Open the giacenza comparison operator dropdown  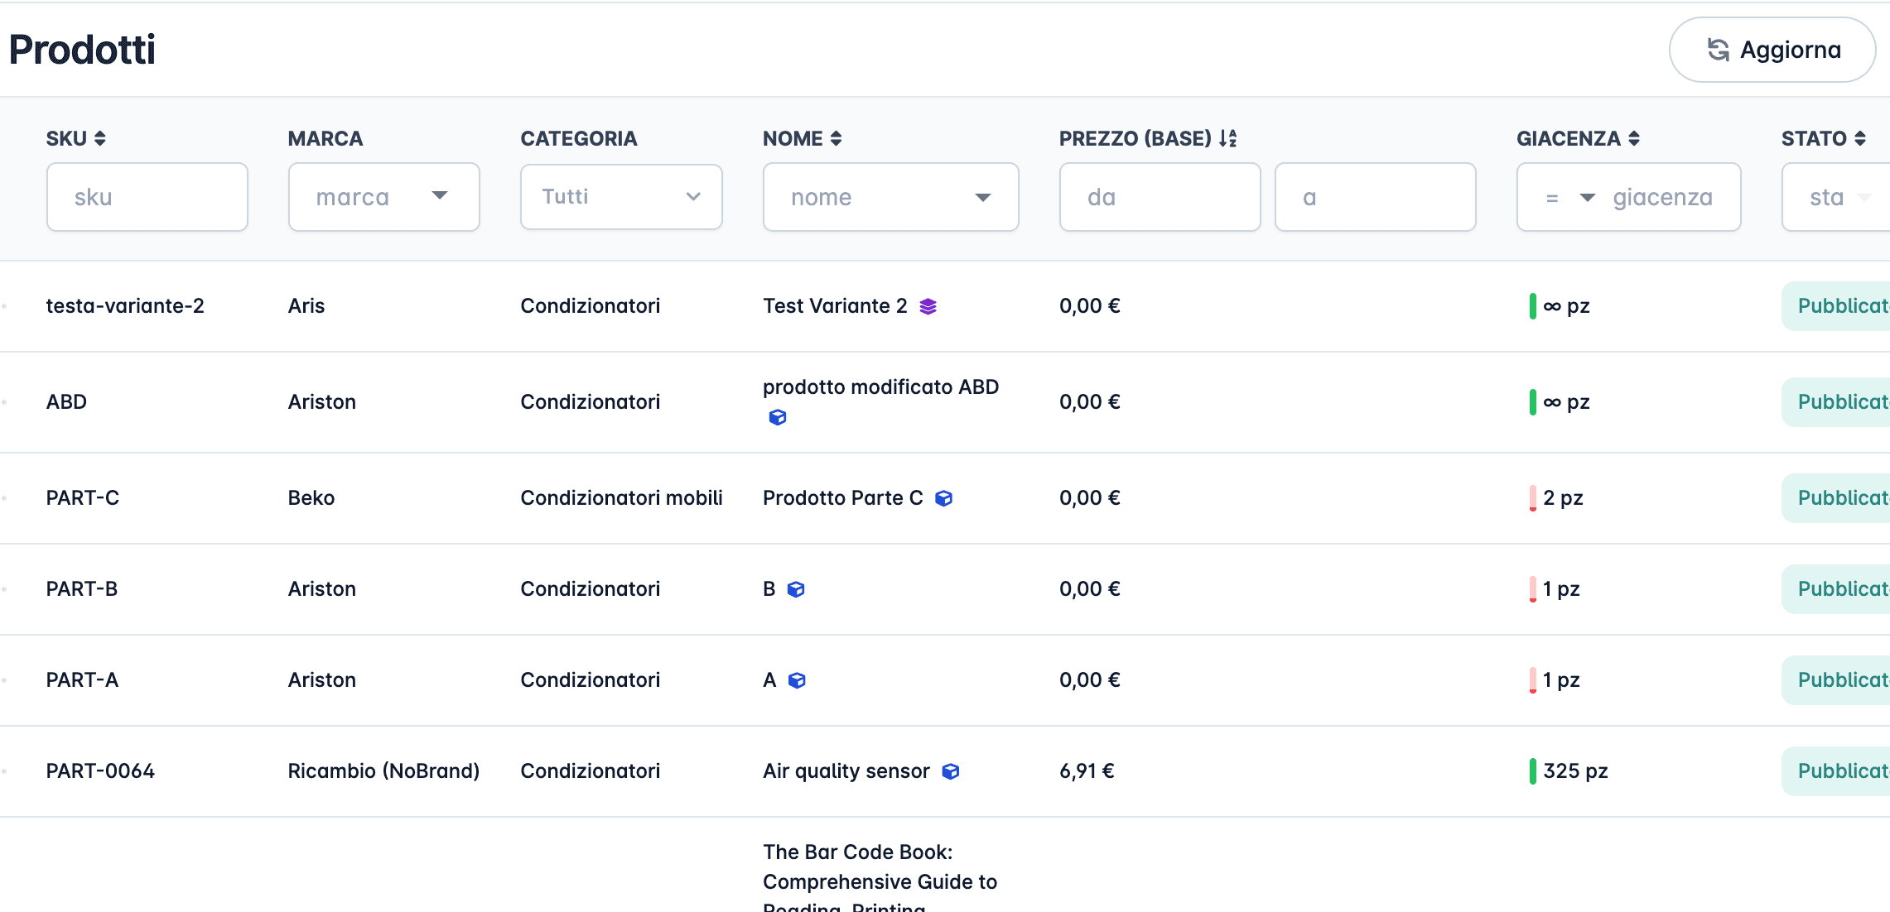(x=1571, y=197)
